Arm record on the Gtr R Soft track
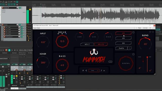 click(x=5, y=30)
